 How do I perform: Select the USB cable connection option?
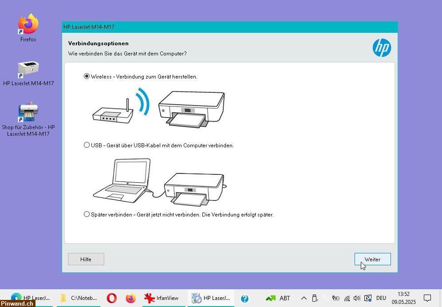(87, 145)
